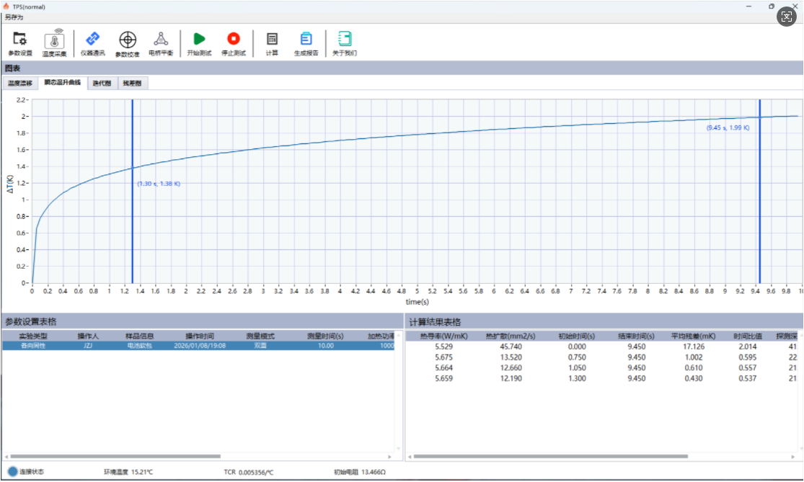Start the test with green 开始测试 button

(199, 40)
